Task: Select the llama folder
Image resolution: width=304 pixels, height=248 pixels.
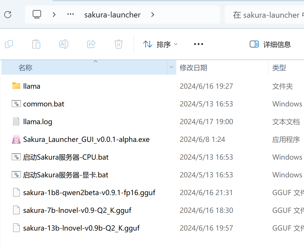Action: pyautogui.click(x=31, y=86)
